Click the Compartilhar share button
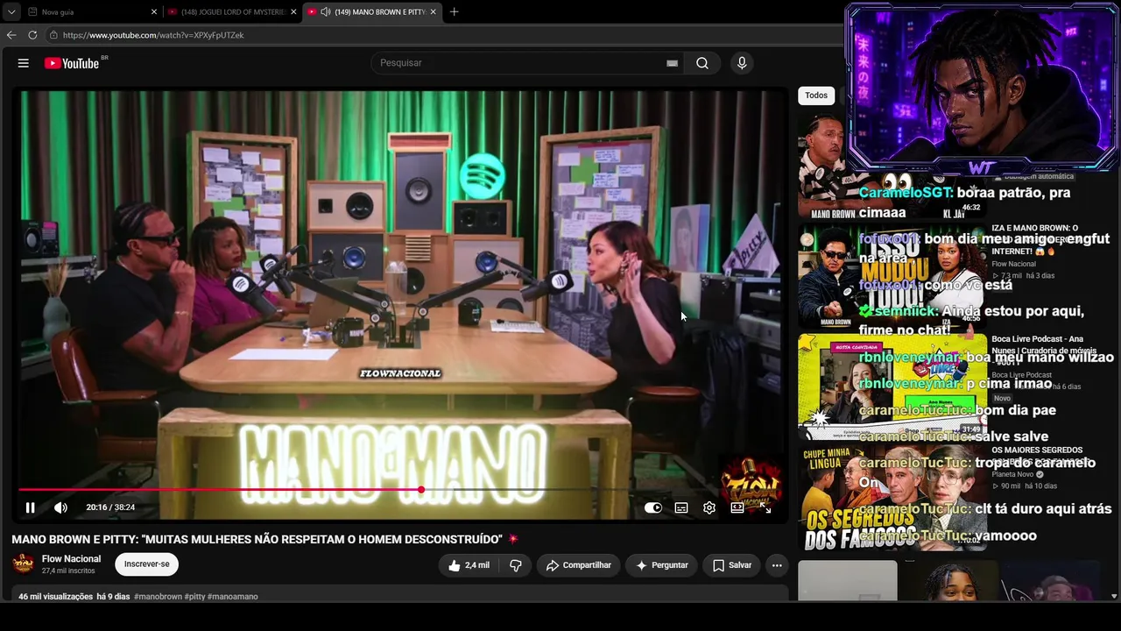Image resolution: width=1121 pixels, height=631 pixels. [x=579, y=565]
